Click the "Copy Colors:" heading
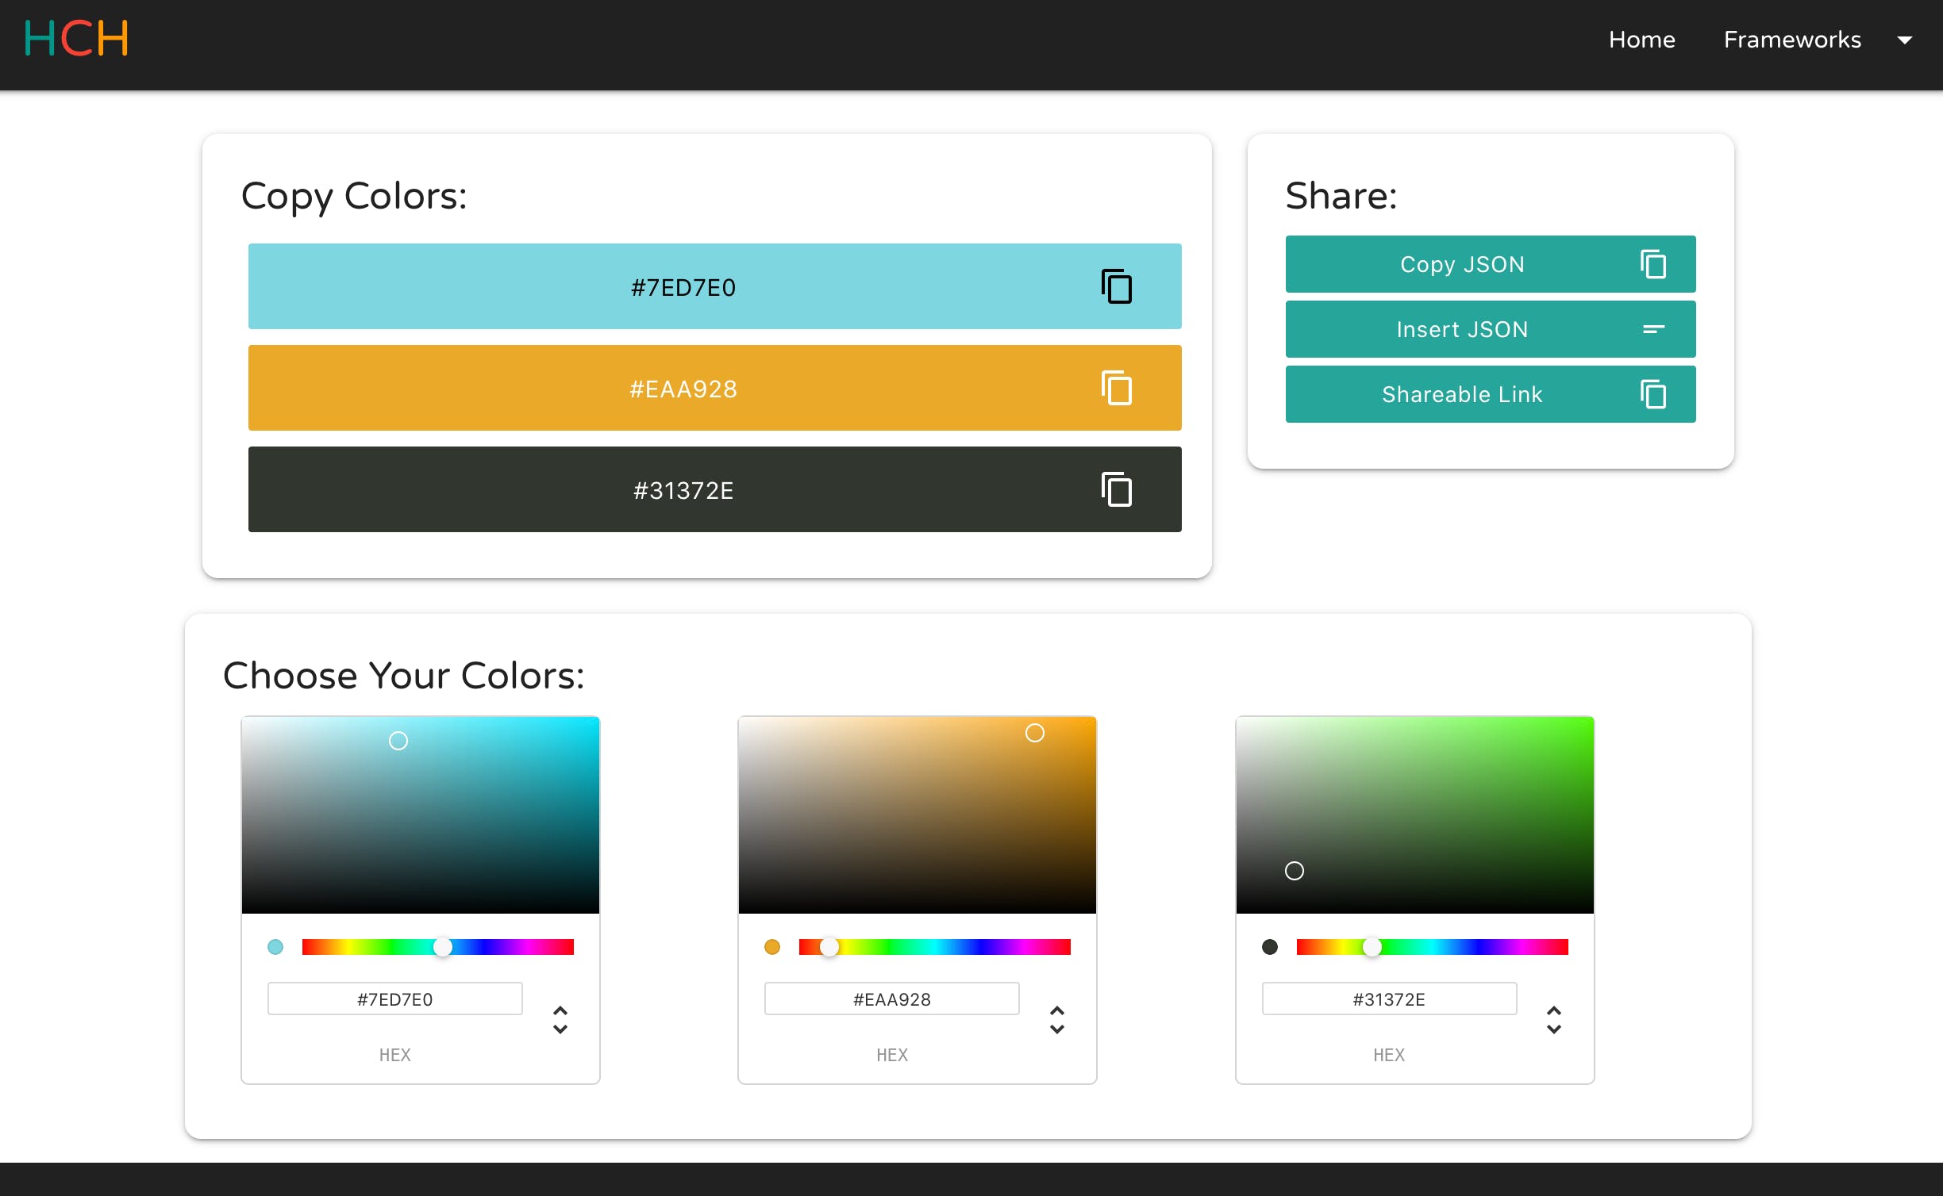Image resolution: width=1943 pixels, height=1196 pixels. coord(354,196)
